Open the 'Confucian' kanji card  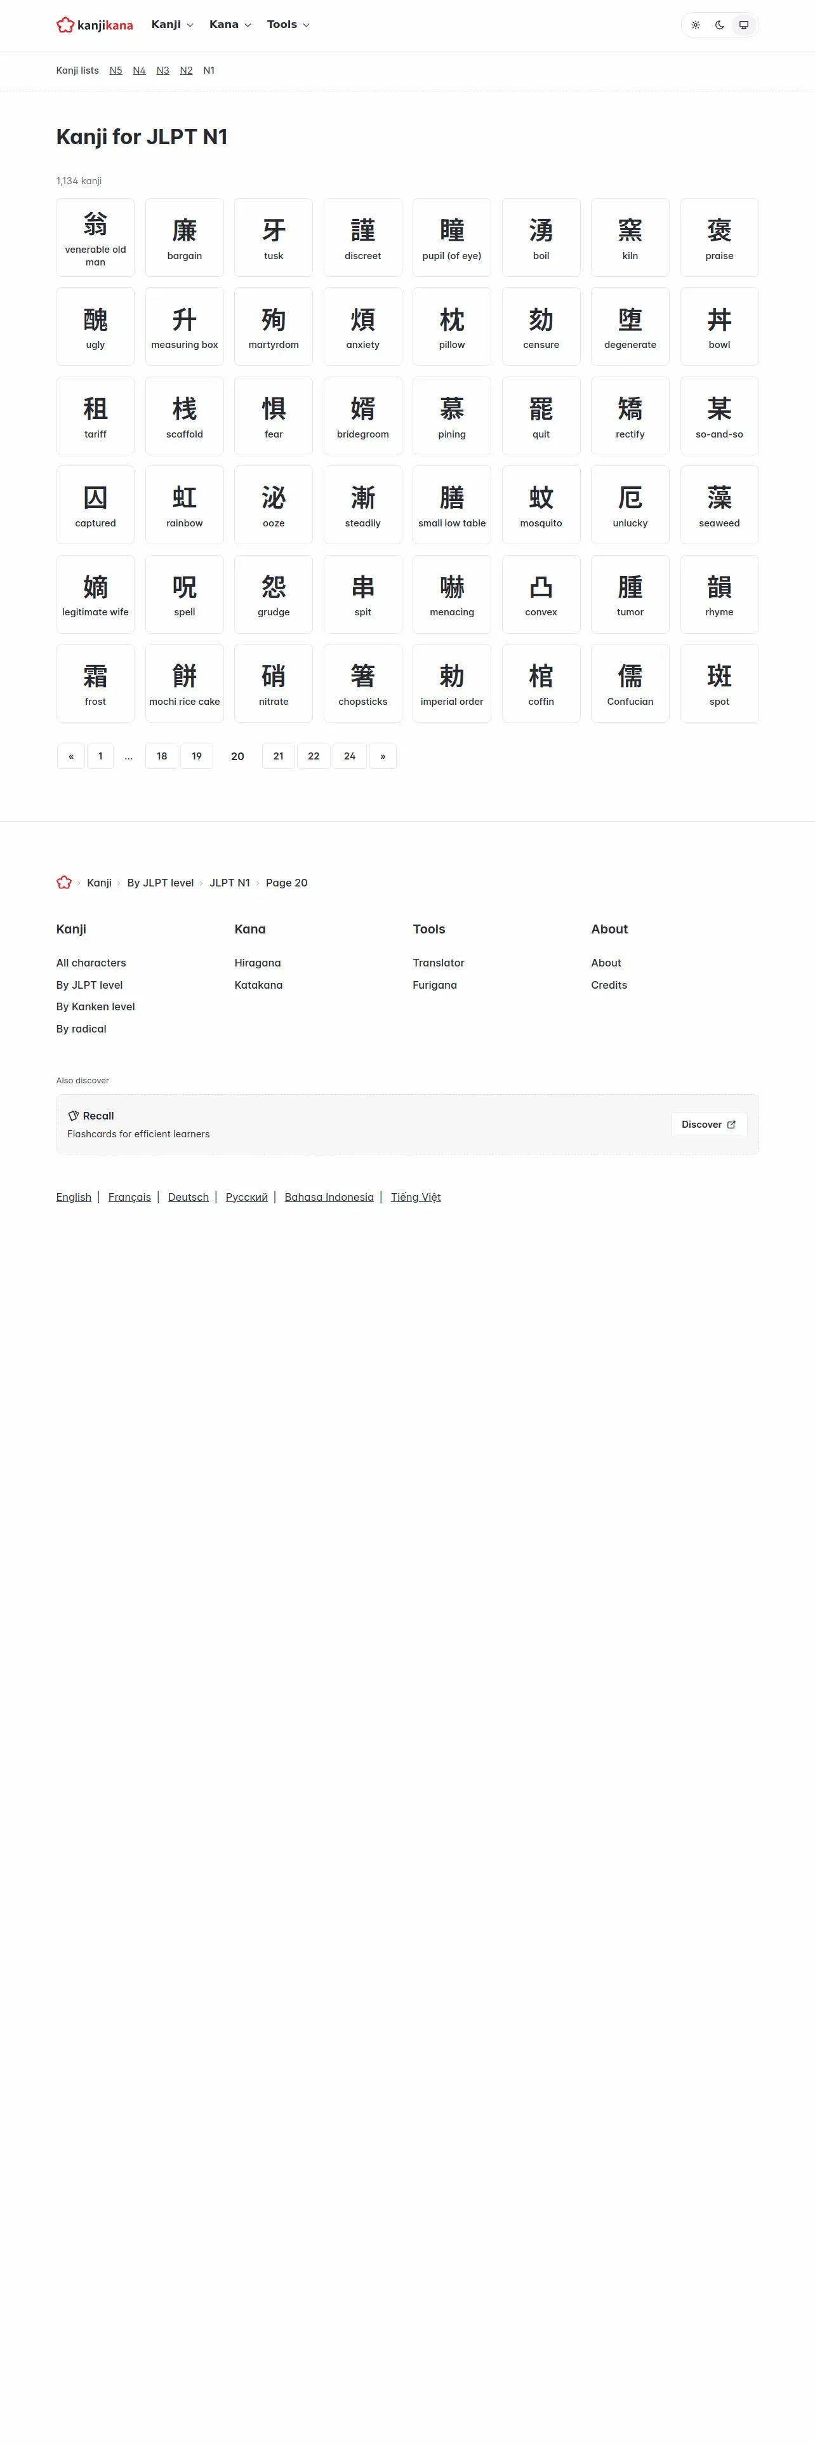coord(630,684)
